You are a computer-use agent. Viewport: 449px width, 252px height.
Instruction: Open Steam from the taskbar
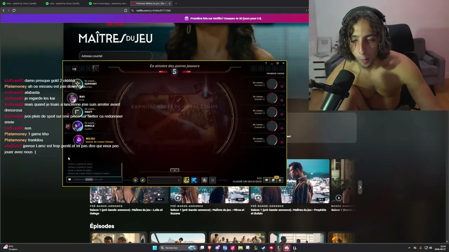pos(263,248)
